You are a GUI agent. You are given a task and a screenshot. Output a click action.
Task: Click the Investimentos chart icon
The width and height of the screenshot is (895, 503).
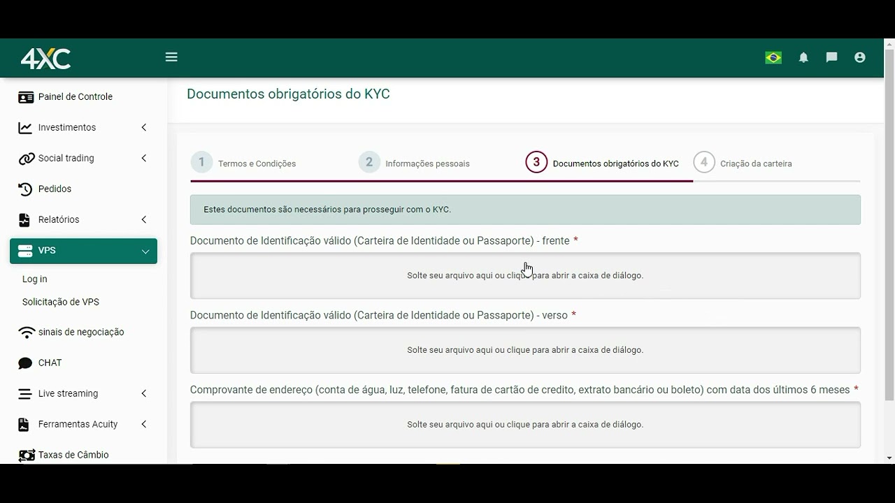click(25, 128)
